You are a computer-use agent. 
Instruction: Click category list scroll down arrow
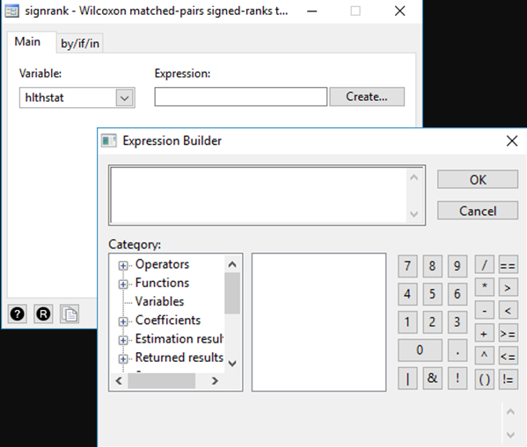(x=232, y=364)
